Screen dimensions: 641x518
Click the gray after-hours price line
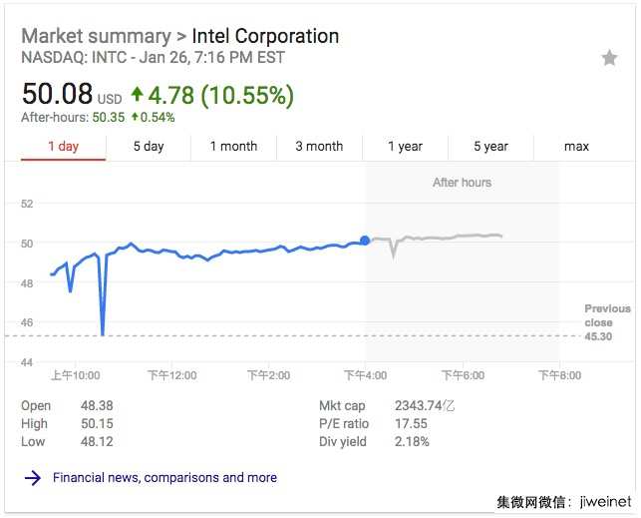(x=449, y=238)
